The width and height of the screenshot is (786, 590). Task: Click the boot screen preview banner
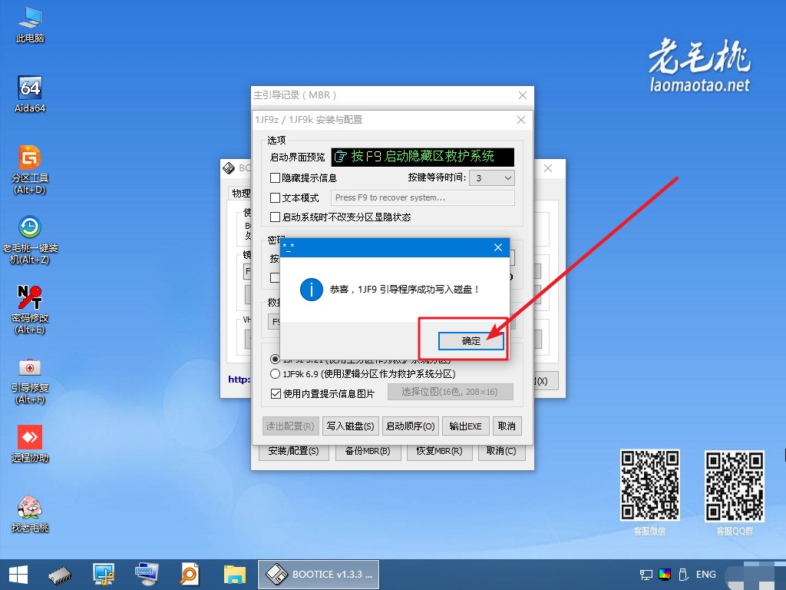423,157
